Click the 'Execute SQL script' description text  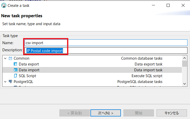(x=147, y=76)
